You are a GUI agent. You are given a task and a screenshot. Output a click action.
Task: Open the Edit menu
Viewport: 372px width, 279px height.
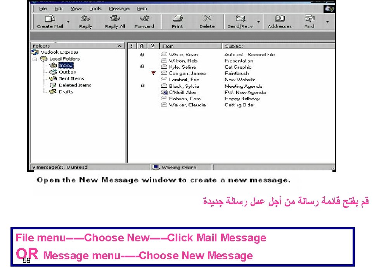tap(59, 9)
